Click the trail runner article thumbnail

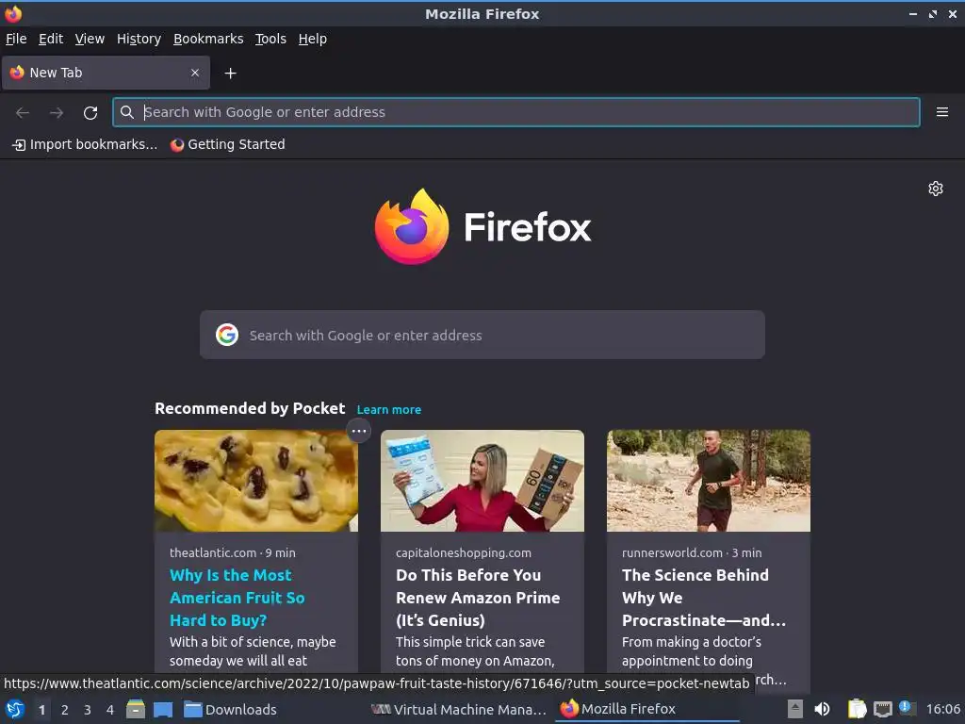coord(709,481)
